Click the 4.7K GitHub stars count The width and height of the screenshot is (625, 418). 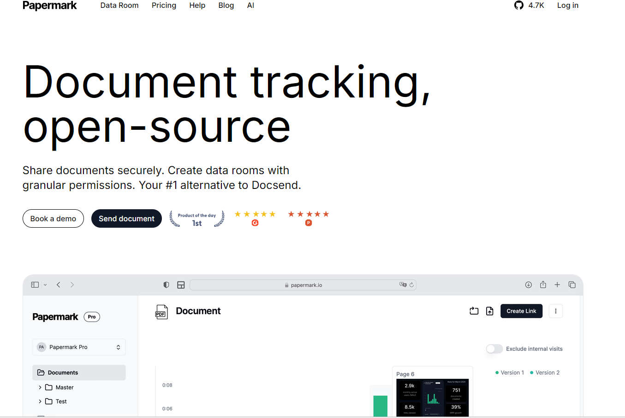pyautogui.click(x=536, y=6)
